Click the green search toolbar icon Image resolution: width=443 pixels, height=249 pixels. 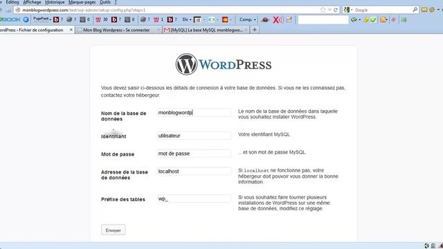coord(373,19)
